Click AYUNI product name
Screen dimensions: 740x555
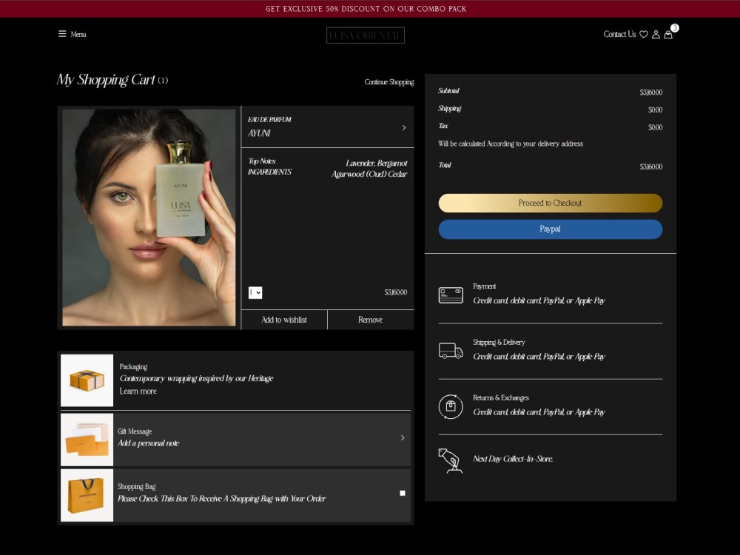(259, 133)
